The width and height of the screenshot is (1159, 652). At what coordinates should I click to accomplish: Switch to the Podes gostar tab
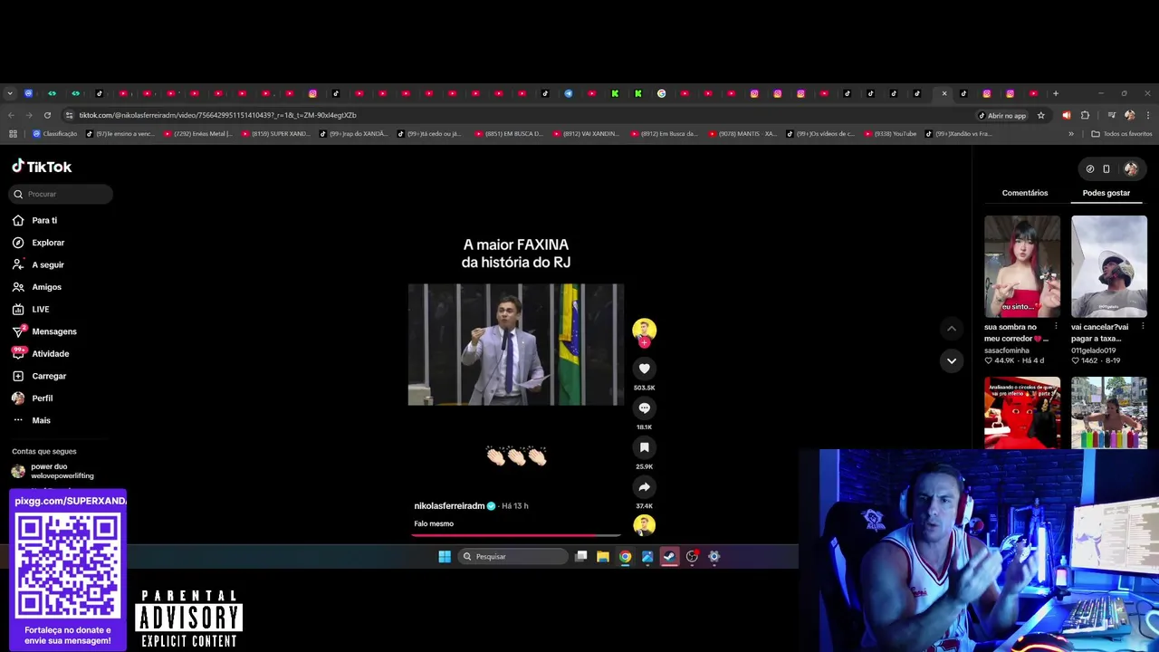(1106, 193)
